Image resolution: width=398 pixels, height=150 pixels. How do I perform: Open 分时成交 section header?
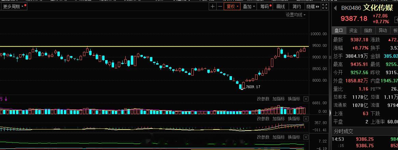click(365, 132)
